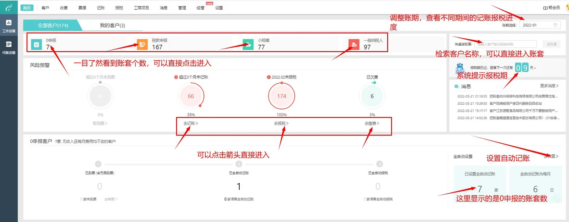Open the 工商项目 menu
Viewport: 569px width, 222px height.
pos(141,8)
